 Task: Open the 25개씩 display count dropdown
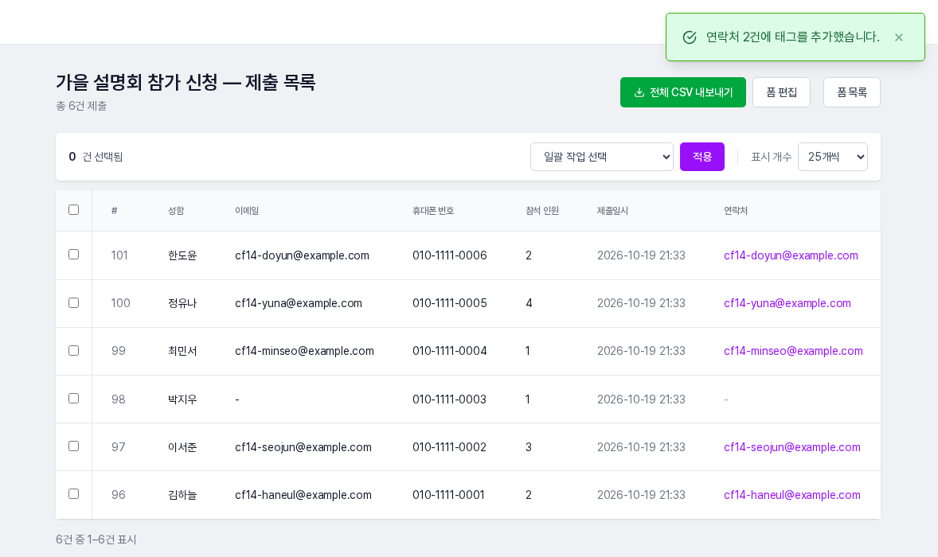point(833,157)
